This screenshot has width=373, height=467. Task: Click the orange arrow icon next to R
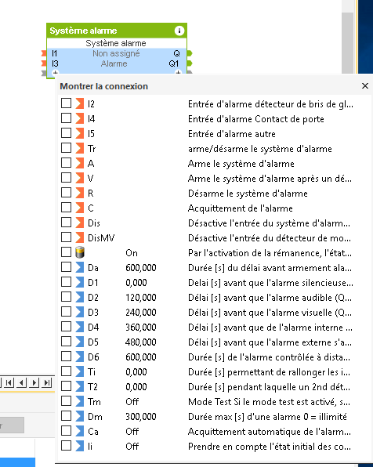80,193
